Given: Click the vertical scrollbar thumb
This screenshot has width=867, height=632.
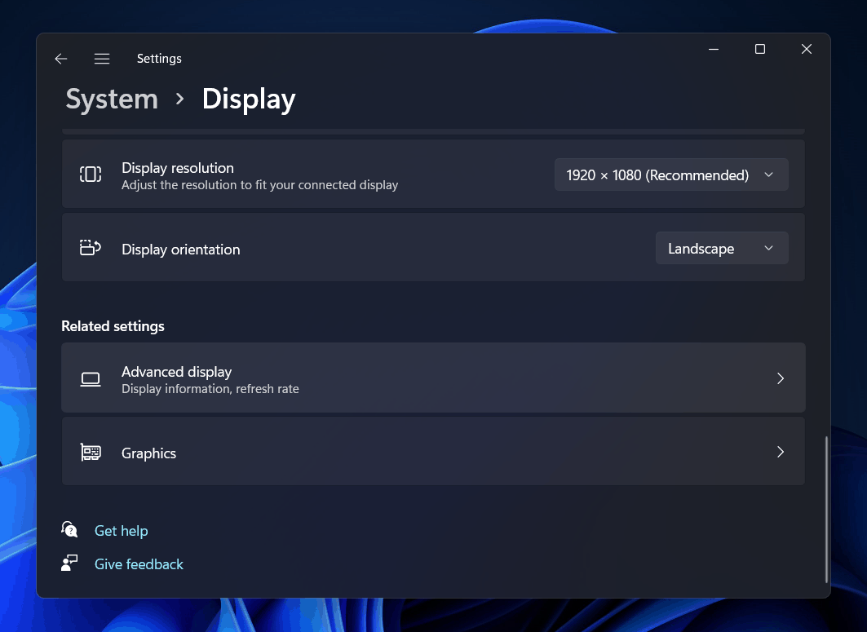Looking at the screenshot, I should pyautogui.click(x=826, y=510).
